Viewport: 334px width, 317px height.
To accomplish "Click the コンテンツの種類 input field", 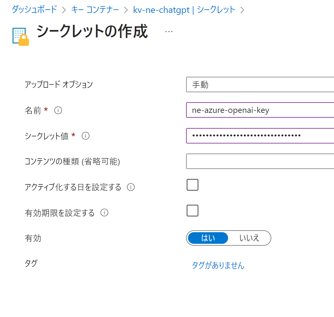I will pyautogui.click(x=260, y=161).
